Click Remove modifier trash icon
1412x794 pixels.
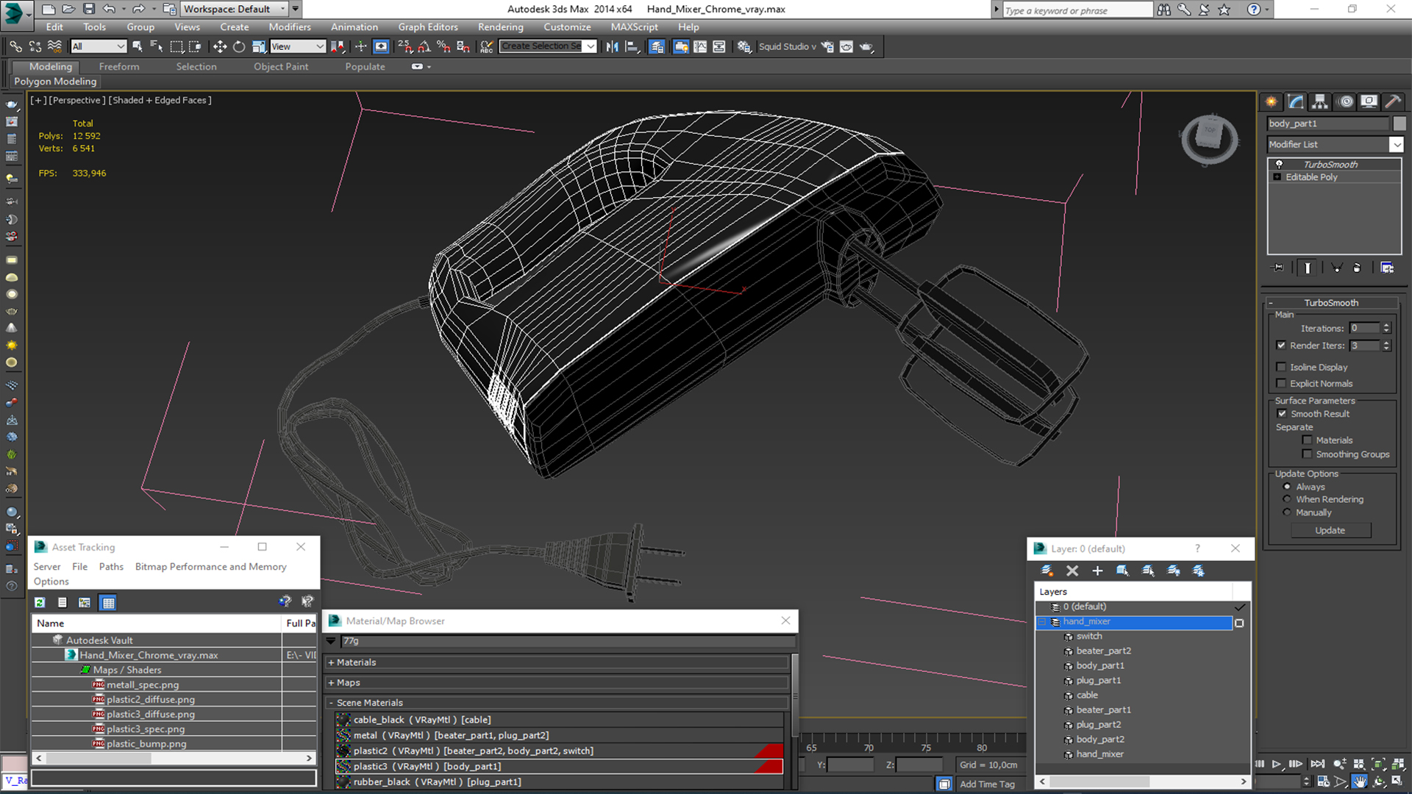(1357, 268)
